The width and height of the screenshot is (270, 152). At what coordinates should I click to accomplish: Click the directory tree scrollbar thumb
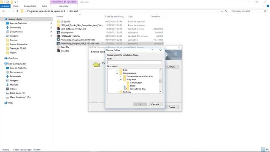[160, 81]
